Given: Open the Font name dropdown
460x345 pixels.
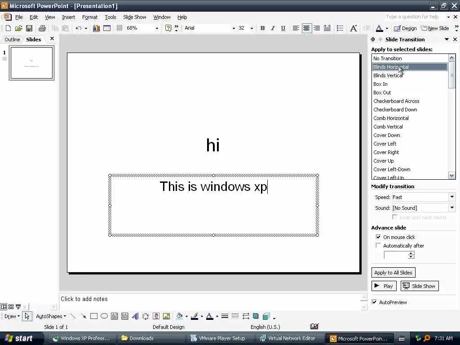Looking at the screenshot, I should coord(234,28).
